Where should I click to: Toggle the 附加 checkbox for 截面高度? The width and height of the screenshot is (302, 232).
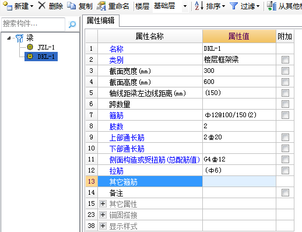point(285,82)
